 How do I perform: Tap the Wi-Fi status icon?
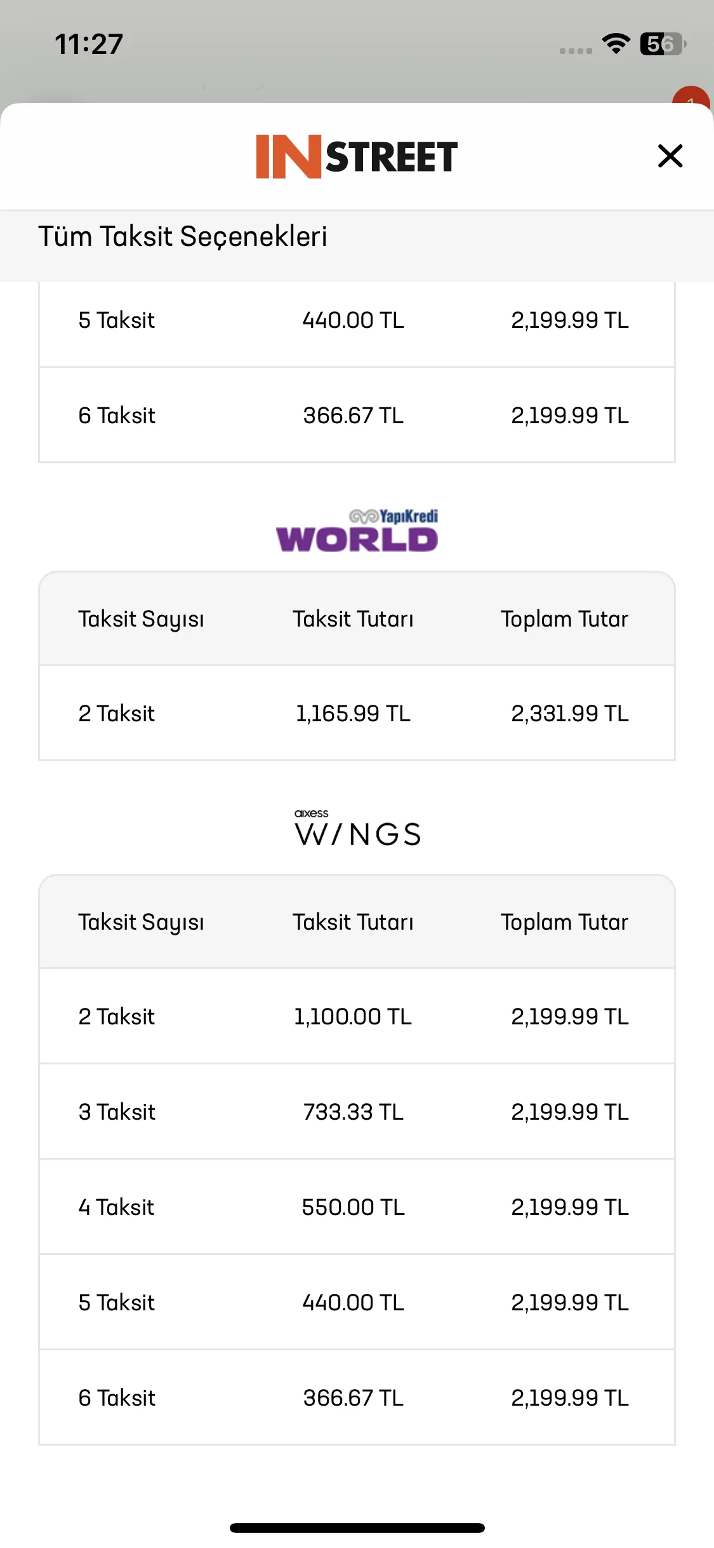coord(616,44)
